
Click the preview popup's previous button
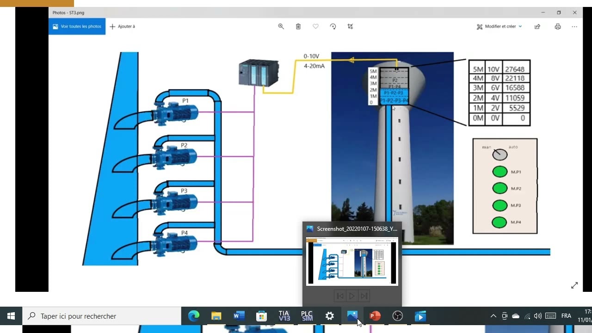point(340,296)
